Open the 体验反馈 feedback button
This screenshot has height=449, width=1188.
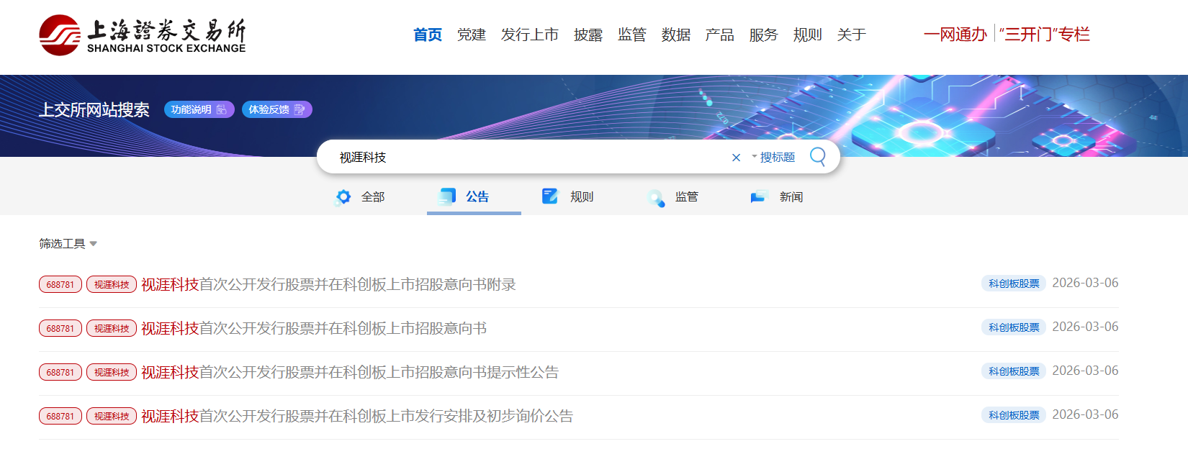coord(276,109)
